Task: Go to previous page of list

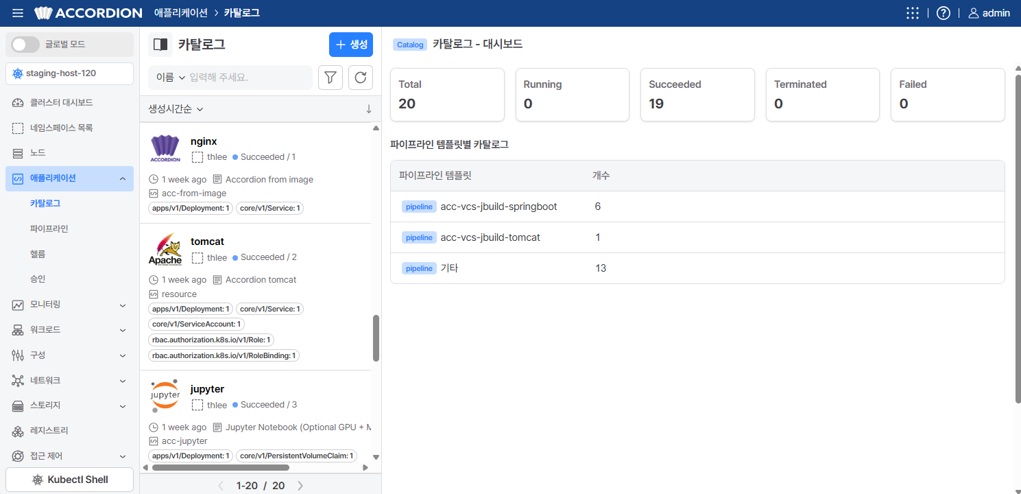Action: click(x=221, y=486)
